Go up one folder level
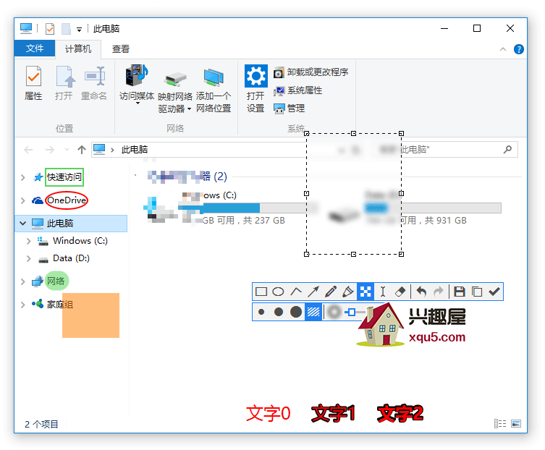Image resolution: width=545 pixels, height=450 pixels. click(x=82, y=150)
